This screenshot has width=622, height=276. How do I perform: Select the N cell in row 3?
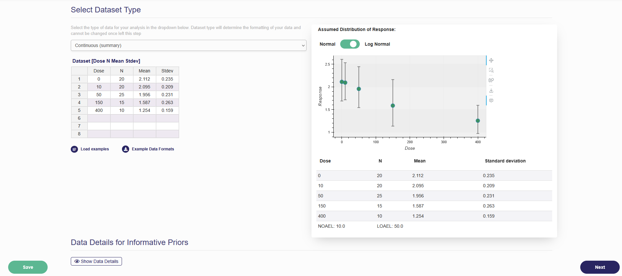[122, 95]
